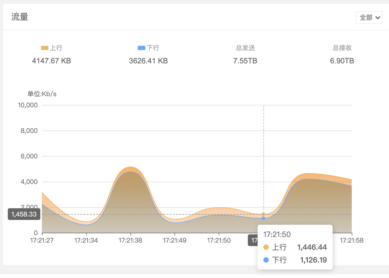Screen dimensions: 389x278
Task: Click the blue 下行 legend swatch
Action: click(141, 48)
